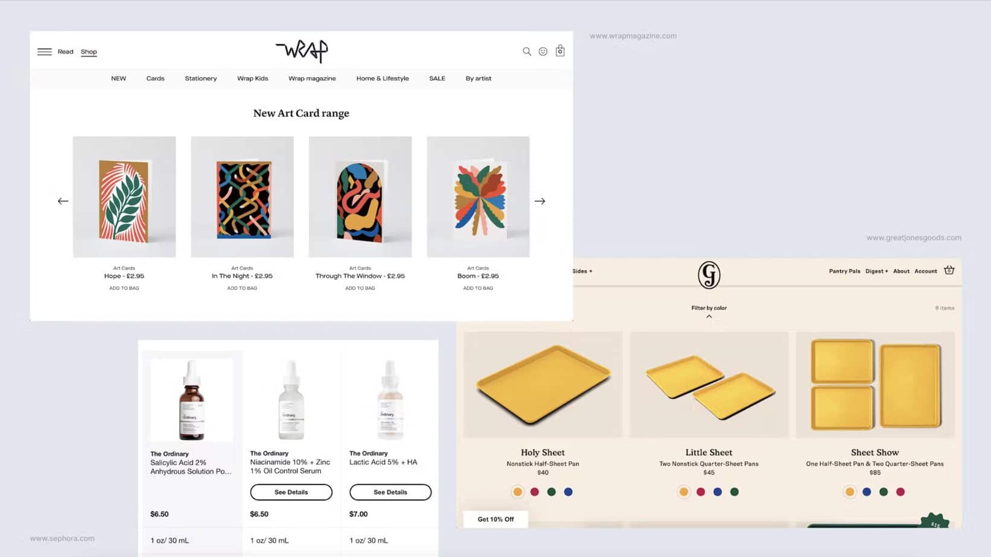Add Hope card to bag

point(124,288)
